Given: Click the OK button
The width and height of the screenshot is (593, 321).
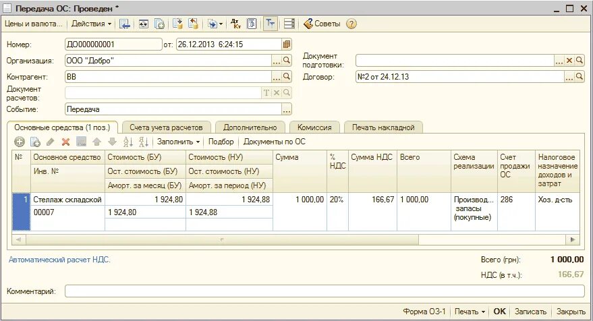Looking at the screenshot, I should tap(499, 312).
